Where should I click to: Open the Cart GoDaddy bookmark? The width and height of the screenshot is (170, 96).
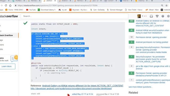click(98, 10)
